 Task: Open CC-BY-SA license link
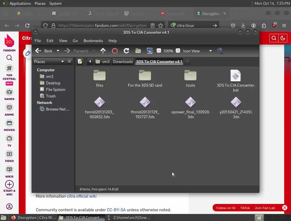coord(116,210)
